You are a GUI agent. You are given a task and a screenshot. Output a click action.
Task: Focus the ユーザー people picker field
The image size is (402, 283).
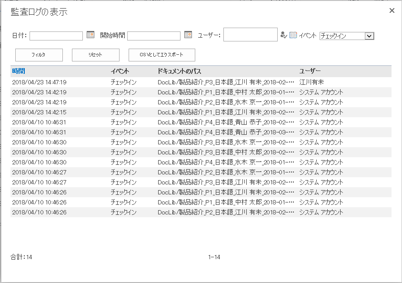[x=251, y=35]
